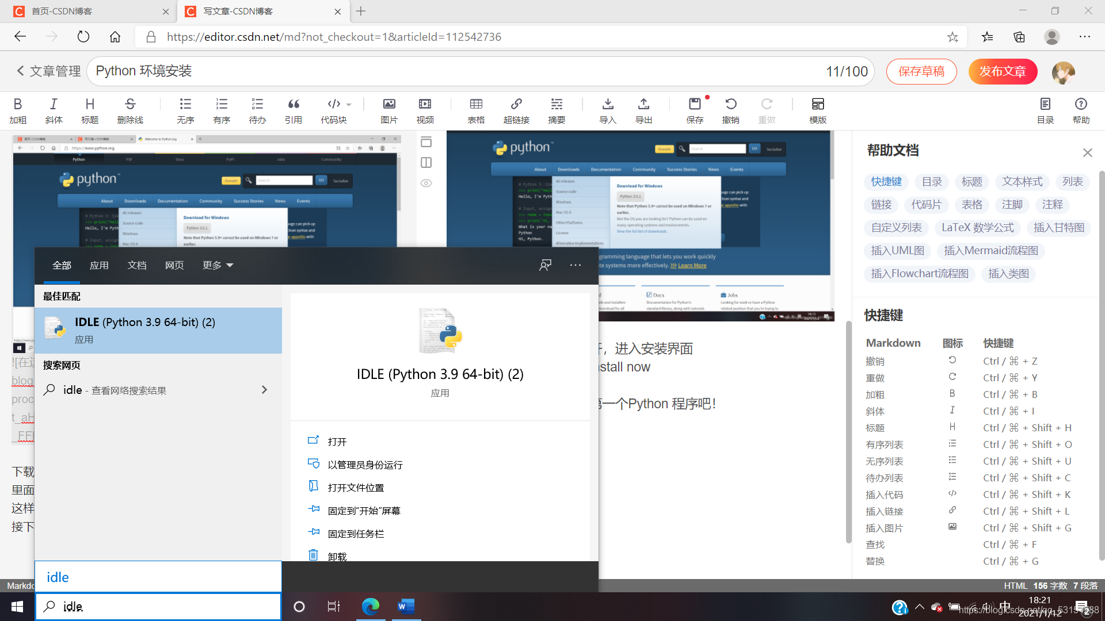1105x621 pixels.
Task: Toggle the full-window layout icon beside the editor
Action: pos(426,142)
